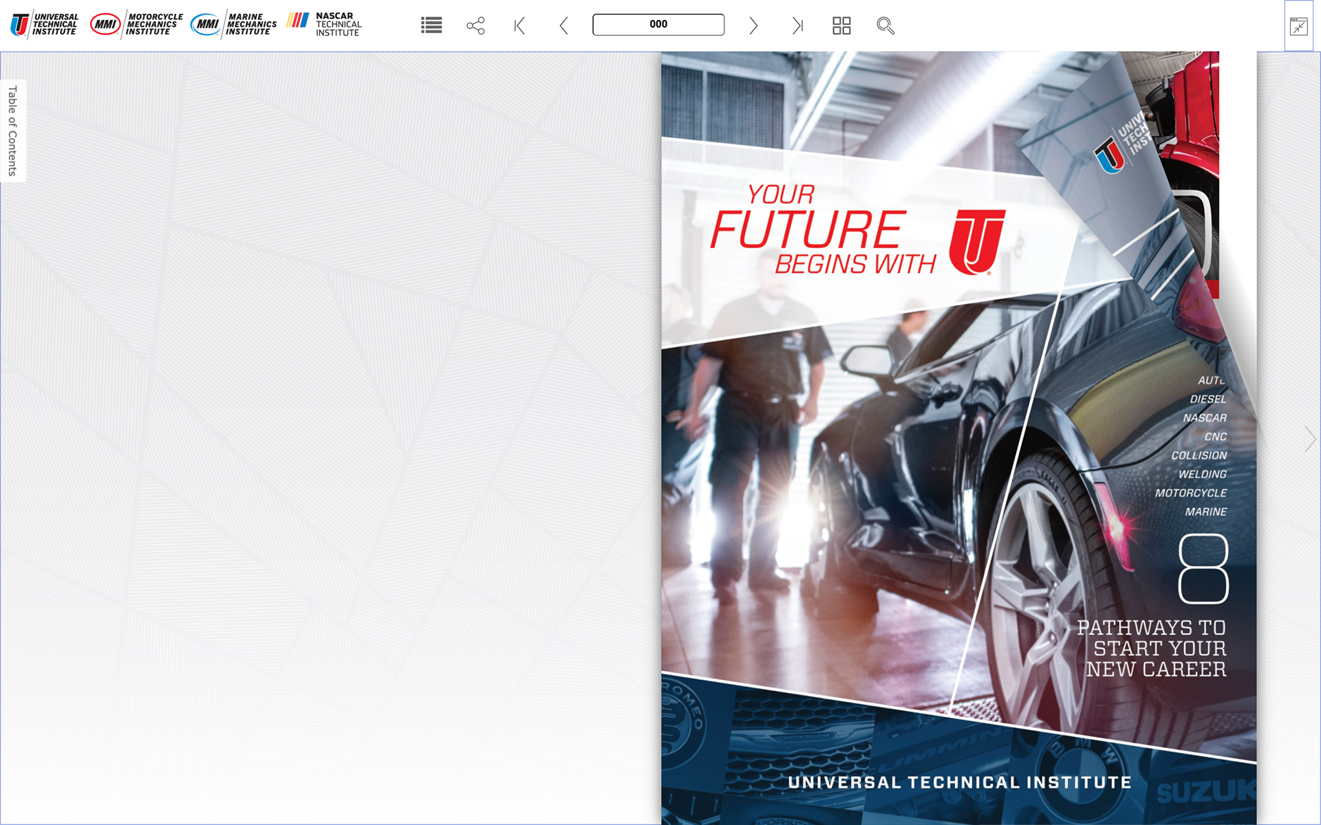Image resolution: width=1321 pixels, height=825 pixels.
Task: Click the "CNC" text on cover
Action: coord(1216,437)
